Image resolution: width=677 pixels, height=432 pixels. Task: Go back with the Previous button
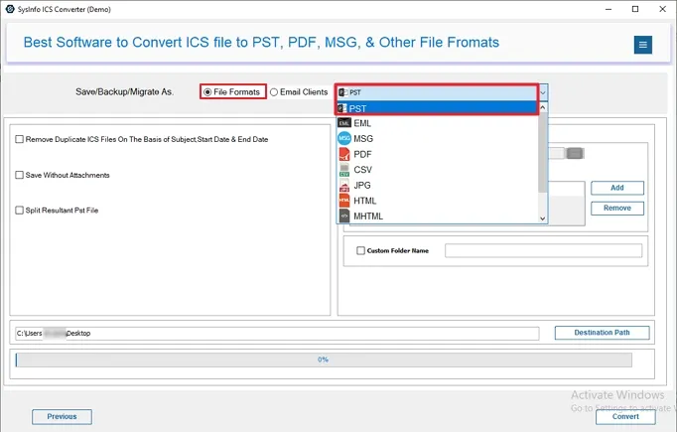(x=62, y=416)
